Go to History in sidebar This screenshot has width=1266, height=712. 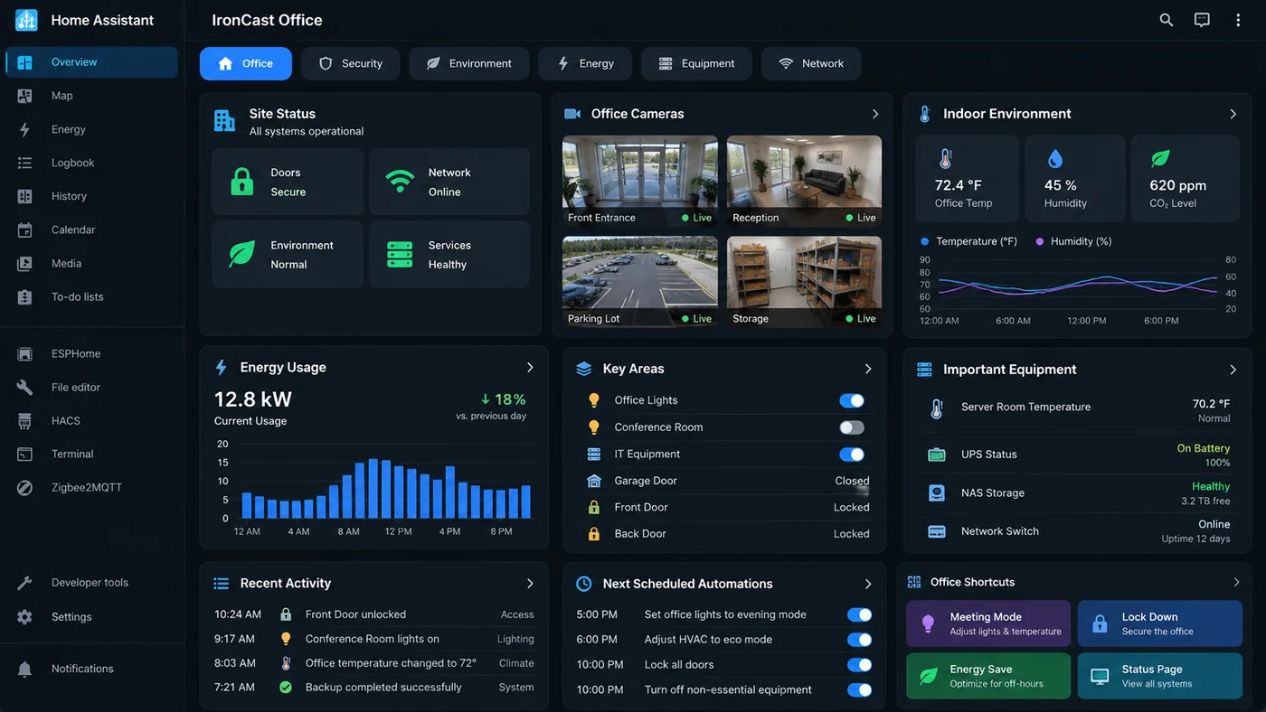91,196
